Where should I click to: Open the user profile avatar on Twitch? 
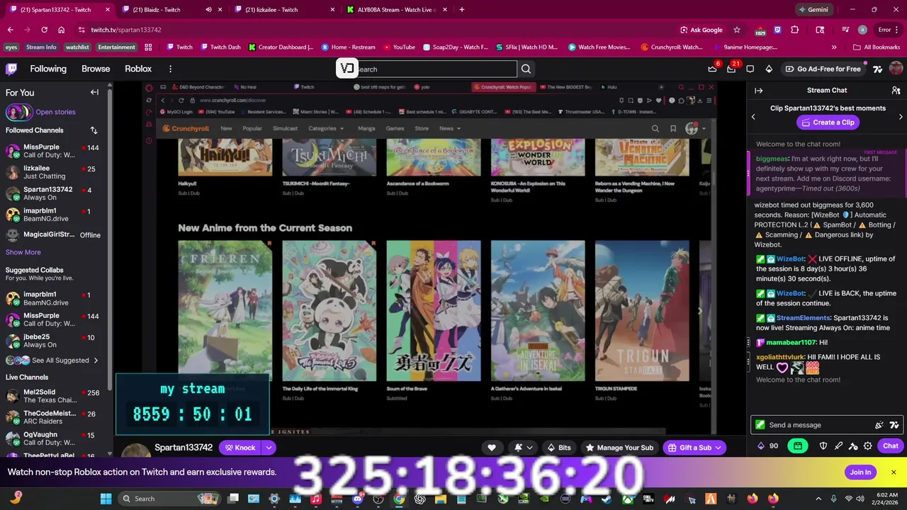pyautogui.click(x=896, y=69)
